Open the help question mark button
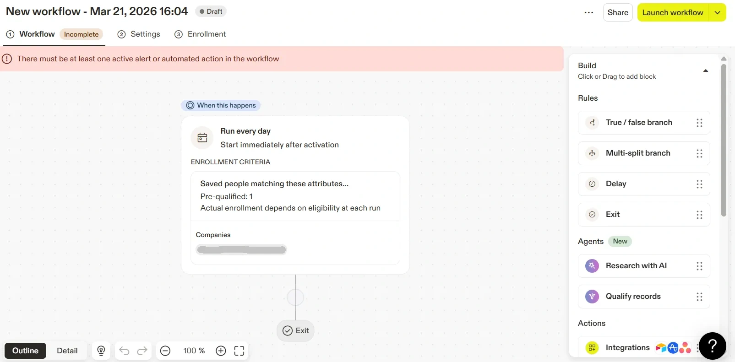The width and height of the screenshot is (735, 362). (712, 346)
